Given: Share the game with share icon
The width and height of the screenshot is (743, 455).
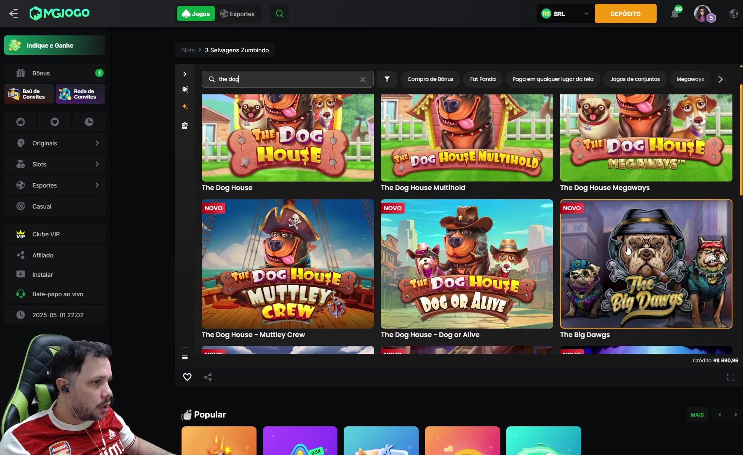Looking at the screenshot, I should (208, 377).
